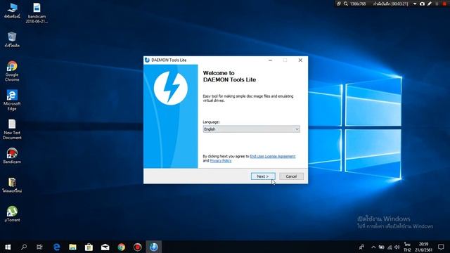The width and height of the screenshot is (450, 253).
Task: Open the Action Center notifications icon
Action: coord(441,247)
